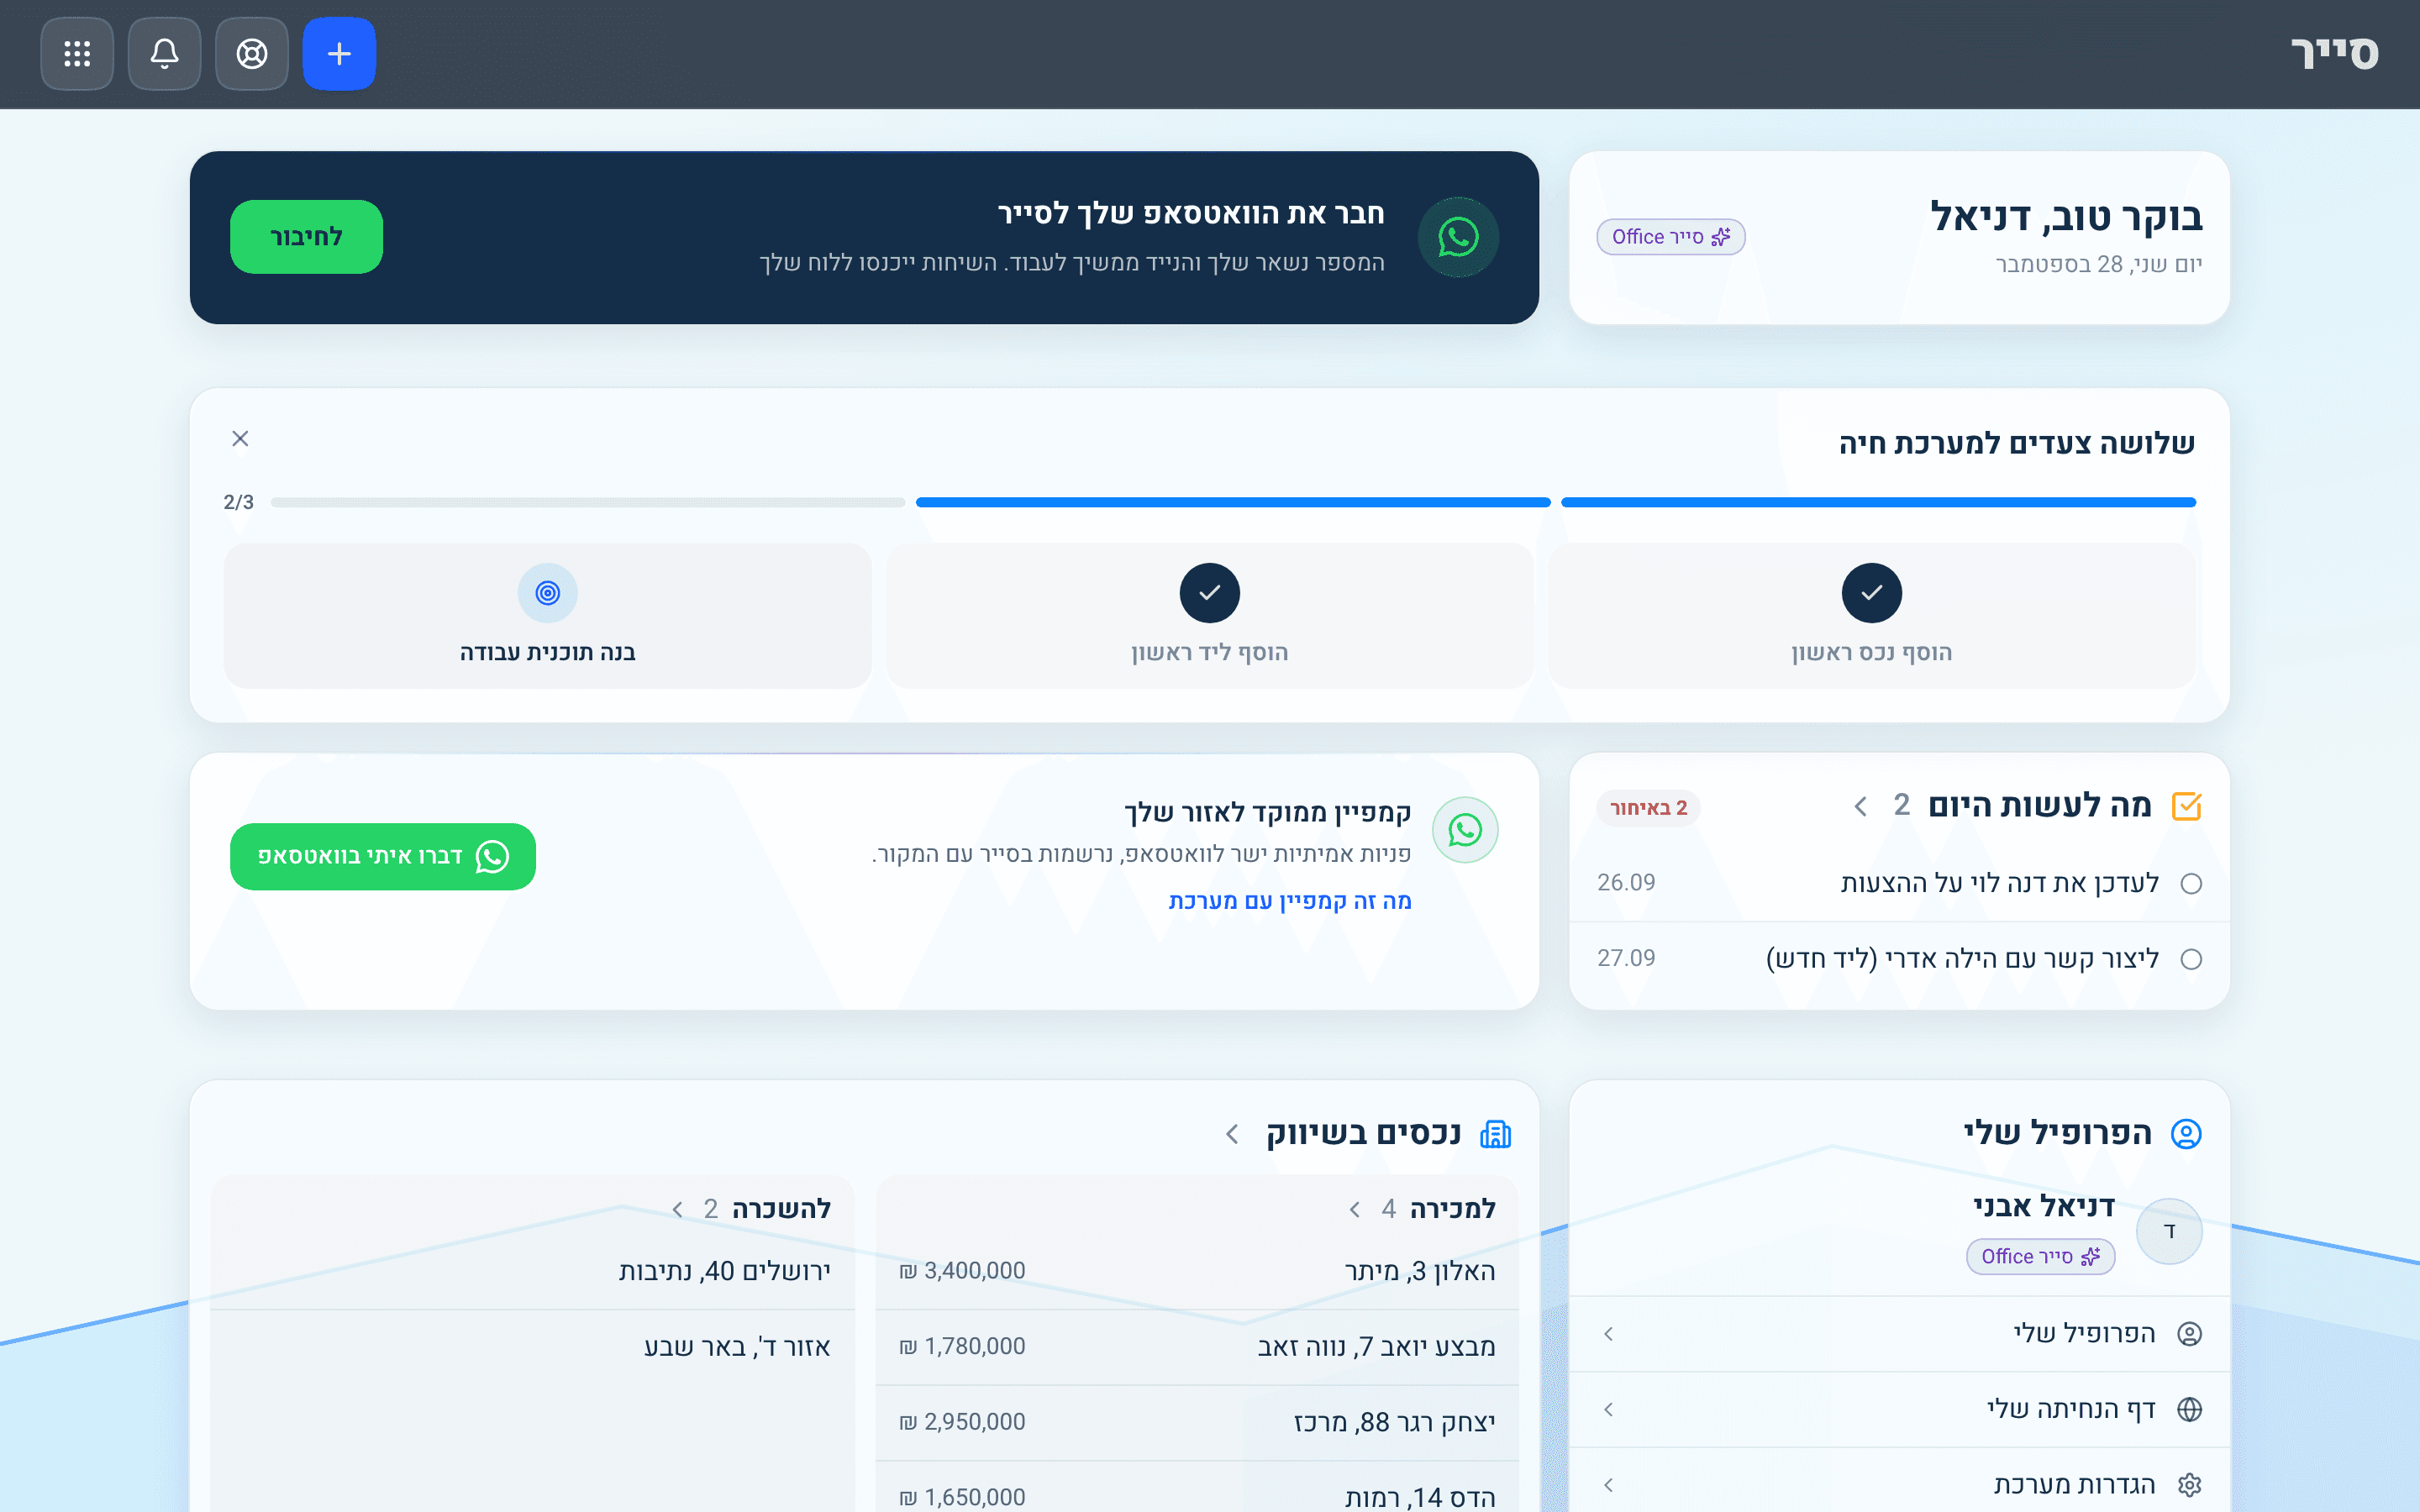Expand נכסים בשיווק section chevron
Image resolution: width=2420 pixels, height=1512 pixels.
coord(1232,1134)
